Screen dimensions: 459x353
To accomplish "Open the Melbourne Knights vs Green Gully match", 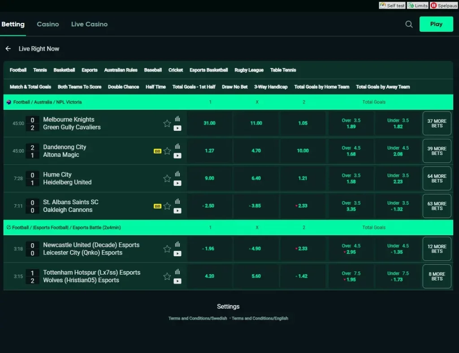I will tap(72, 124).
